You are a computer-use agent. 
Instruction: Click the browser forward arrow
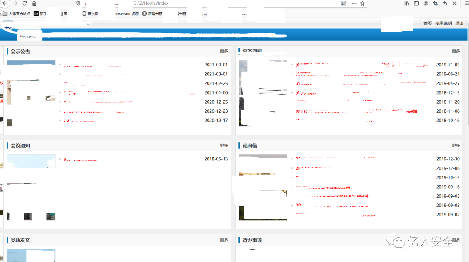point(15,3)
